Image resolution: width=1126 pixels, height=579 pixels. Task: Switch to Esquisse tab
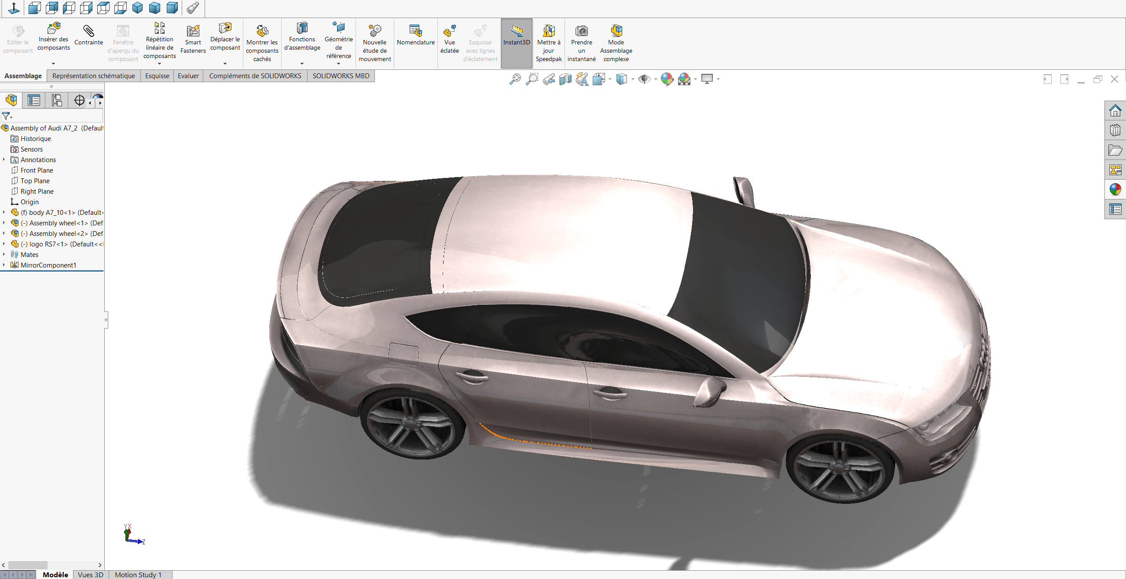tap(157, 76)
